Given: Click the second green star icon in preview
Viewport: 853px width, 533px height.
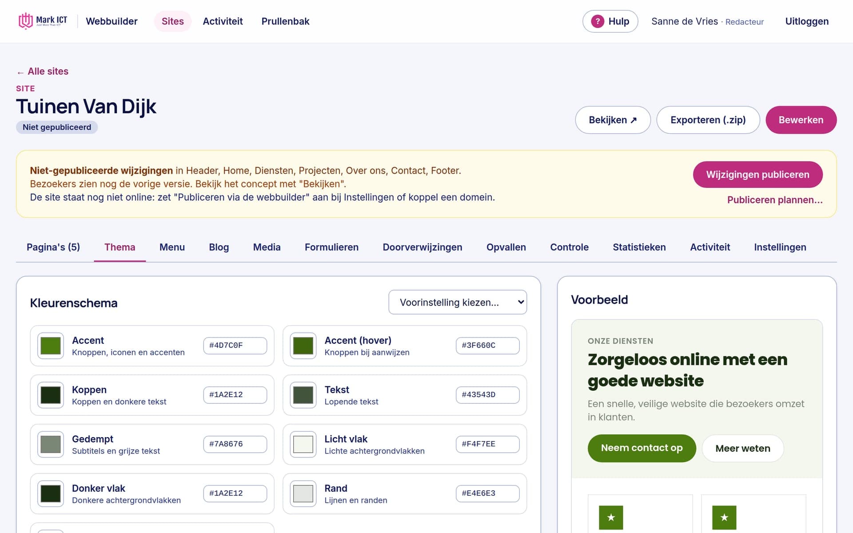Looking at the screenshot, I should click(x=724, y=517).
